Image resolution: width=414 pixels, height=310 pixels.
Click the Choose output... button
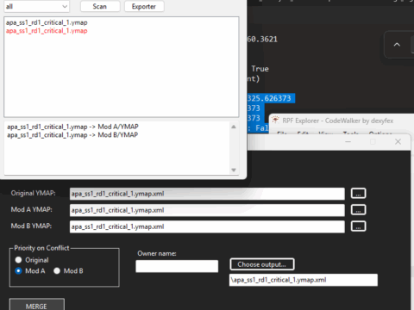(x=262, y=264)
